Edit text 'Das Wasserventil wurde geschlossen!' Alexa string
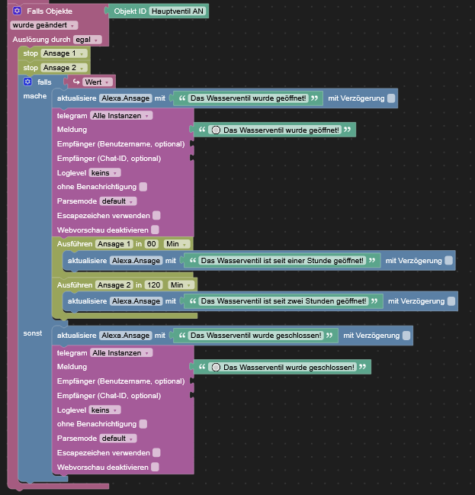This screenshot has width=475, height=495. coord(256,336)
